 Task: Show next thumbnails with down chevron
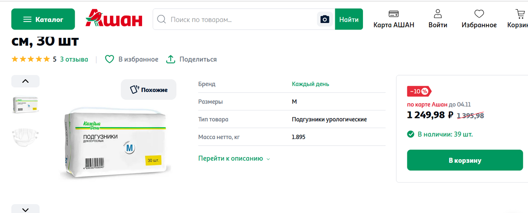[25, 209]
